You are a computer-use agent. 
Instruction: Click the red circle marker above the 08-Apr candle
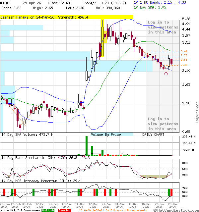coord(134,38)
